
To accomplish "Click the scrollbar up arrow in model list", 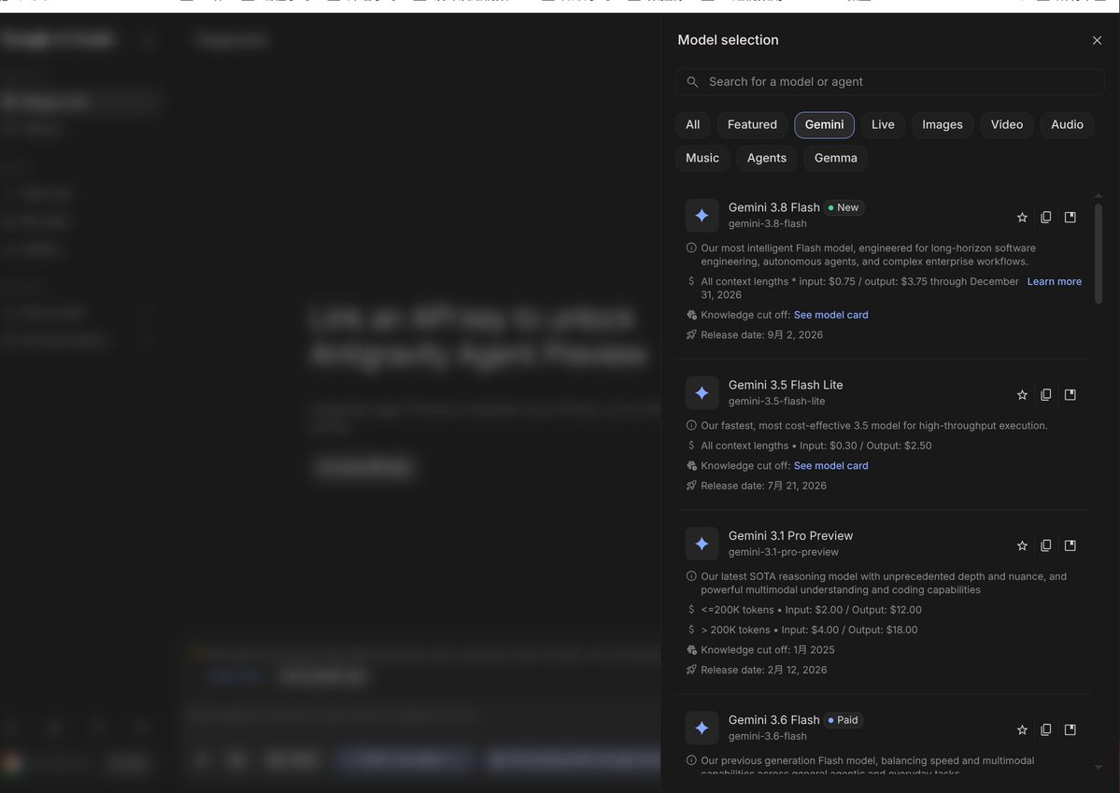I will coord(1098,195).
